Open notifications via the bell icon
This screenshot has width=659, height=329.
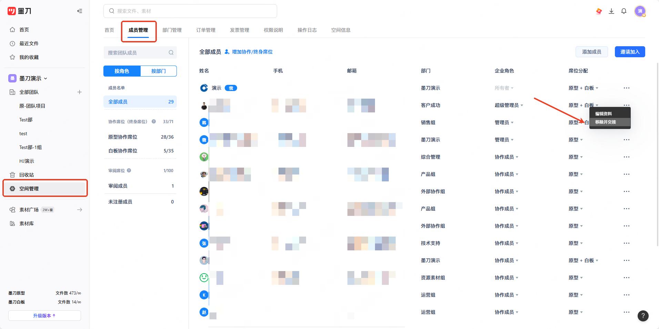tap(624, 11)
